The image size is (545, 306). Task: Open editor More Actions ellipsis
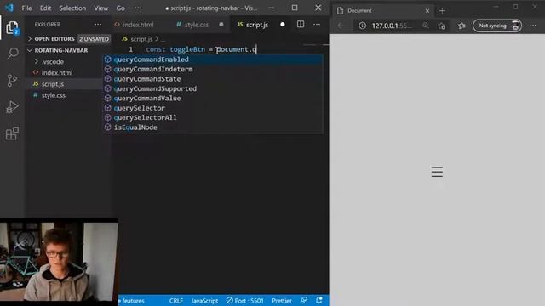(x=317, y=25)
